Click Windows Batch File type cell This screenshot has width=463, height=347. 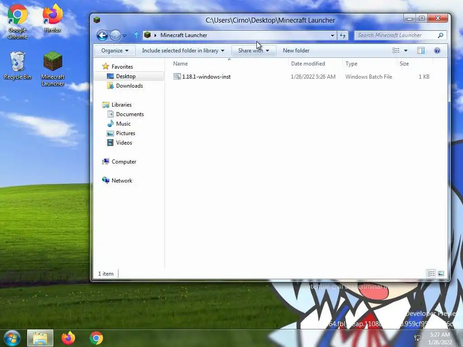coord(369,76)
